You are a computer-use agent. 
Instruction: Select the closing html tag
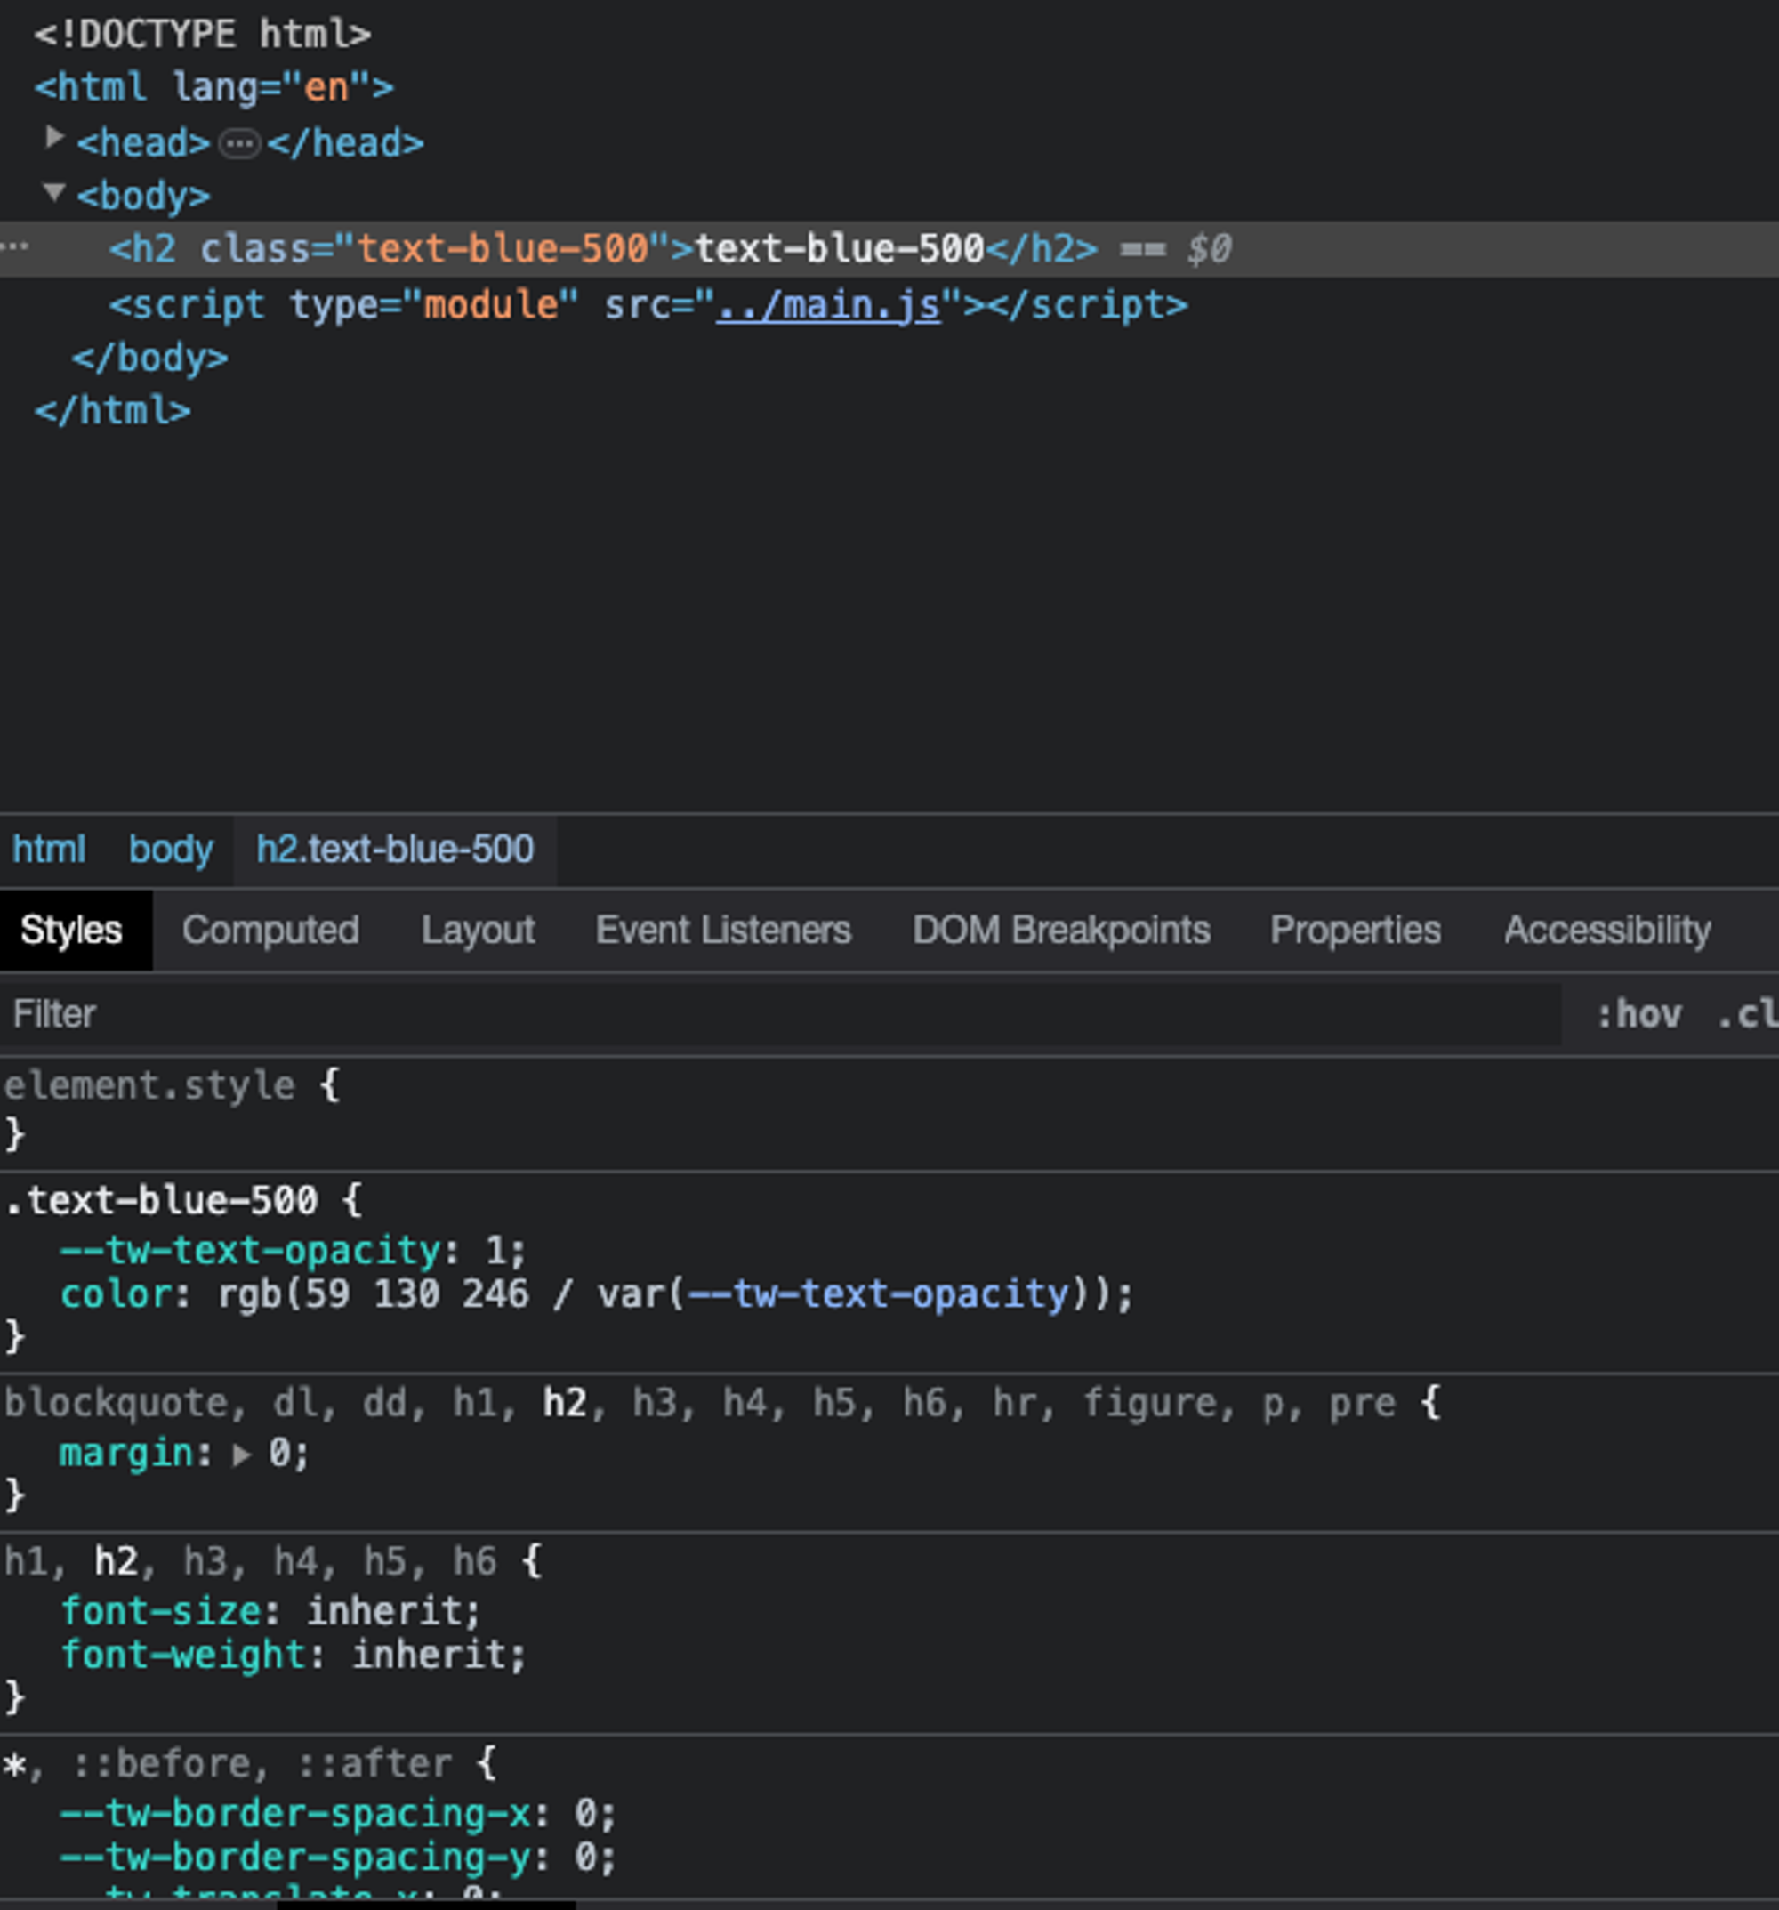coord(112,411)
